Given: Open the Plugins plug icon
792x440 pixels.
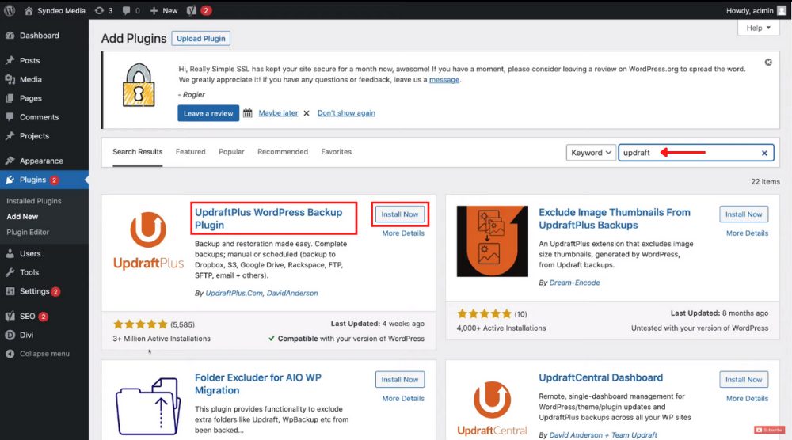Looking at the screenshot, I should click(x=10, y=180).
